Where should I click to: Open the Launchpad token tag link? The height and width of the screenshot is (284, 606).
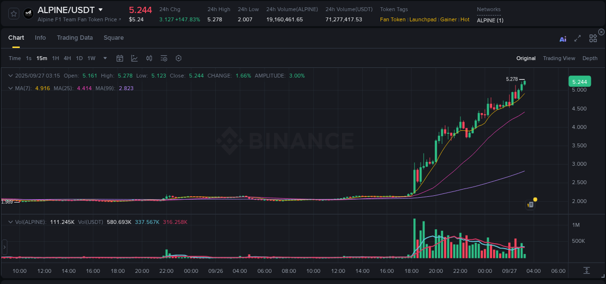click(423, 19)
